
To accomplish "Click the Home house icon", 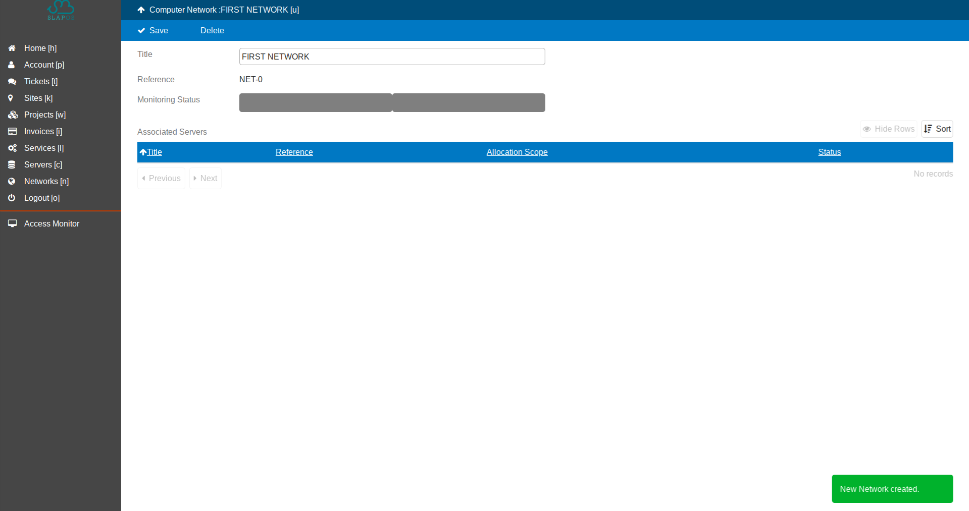I will pyautogui.click(x=12, y=48).
